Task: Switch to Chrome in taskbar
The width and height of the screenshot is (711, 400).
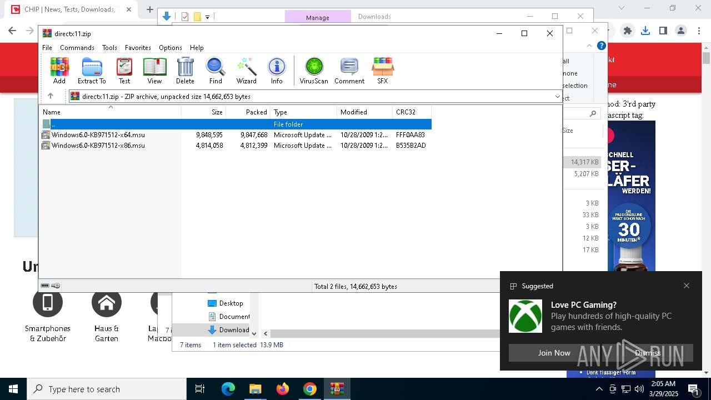Action: [x=309, y=389]
